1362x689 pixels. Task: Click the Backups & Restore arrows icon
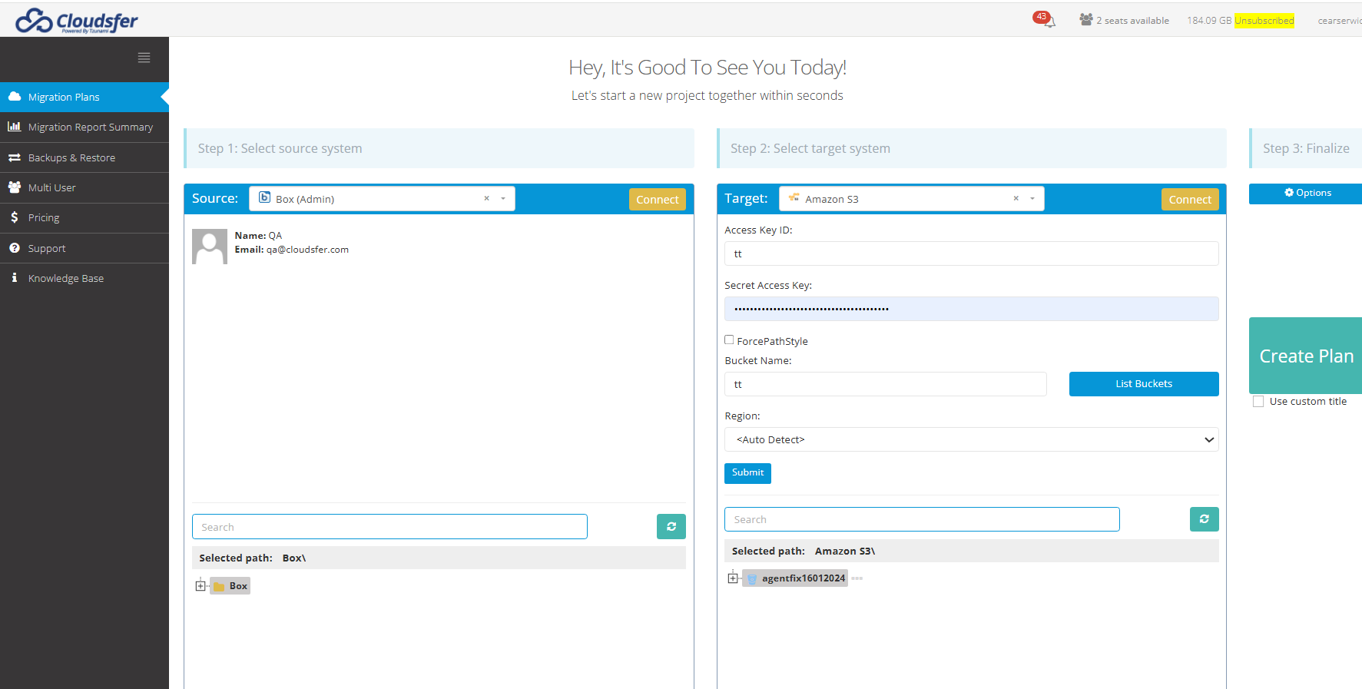pos(15,157)
